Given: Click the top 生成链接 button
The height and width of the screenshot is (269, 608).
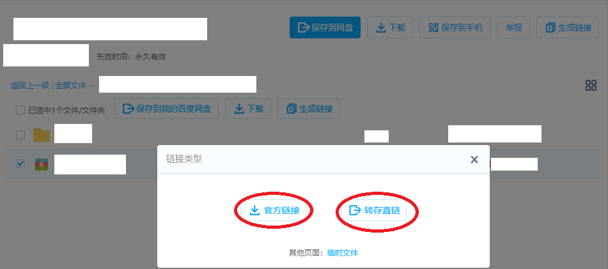Looking at the screenshot, I should [x=568, y=27].
